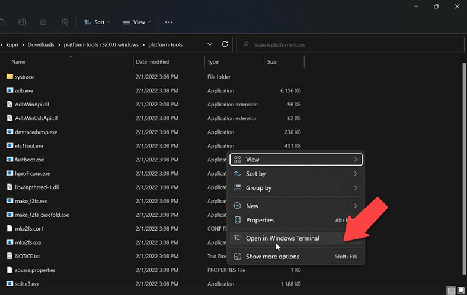Open the Sort by submenu
Viewport: 467px width, 295px height.
[296, 174]
